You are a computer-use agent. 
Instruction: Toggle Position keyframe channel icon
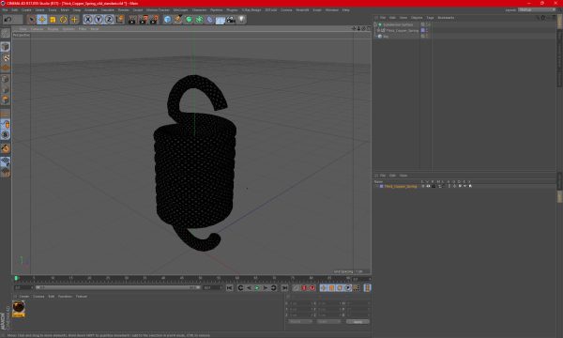pos(324,288)
